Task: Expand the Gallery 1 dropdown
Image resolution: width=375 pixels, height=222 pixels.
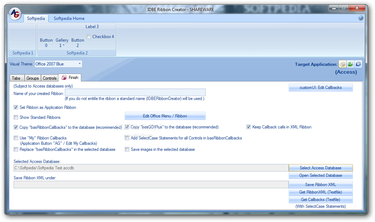Action: (x=62, y=43)
